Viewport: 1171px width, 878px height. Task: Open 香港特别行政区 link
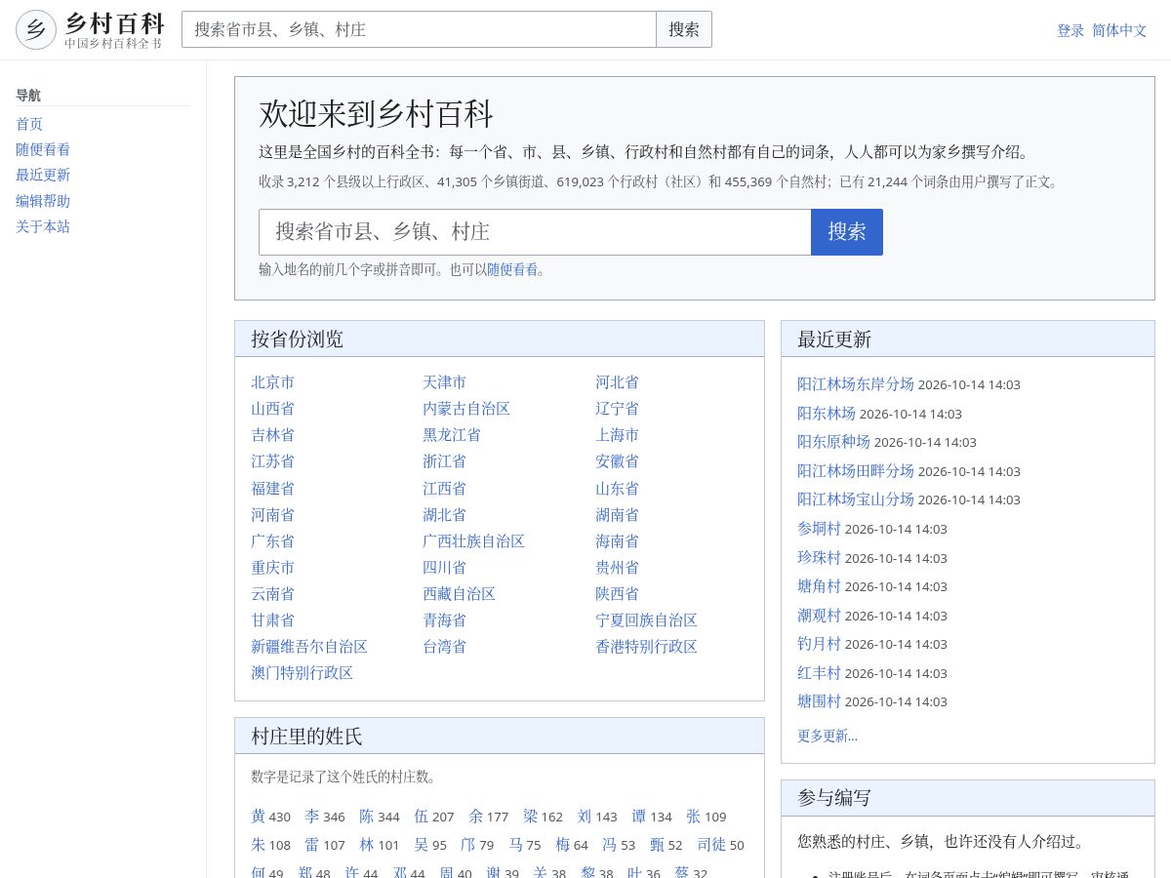click(x=647, y=646)
